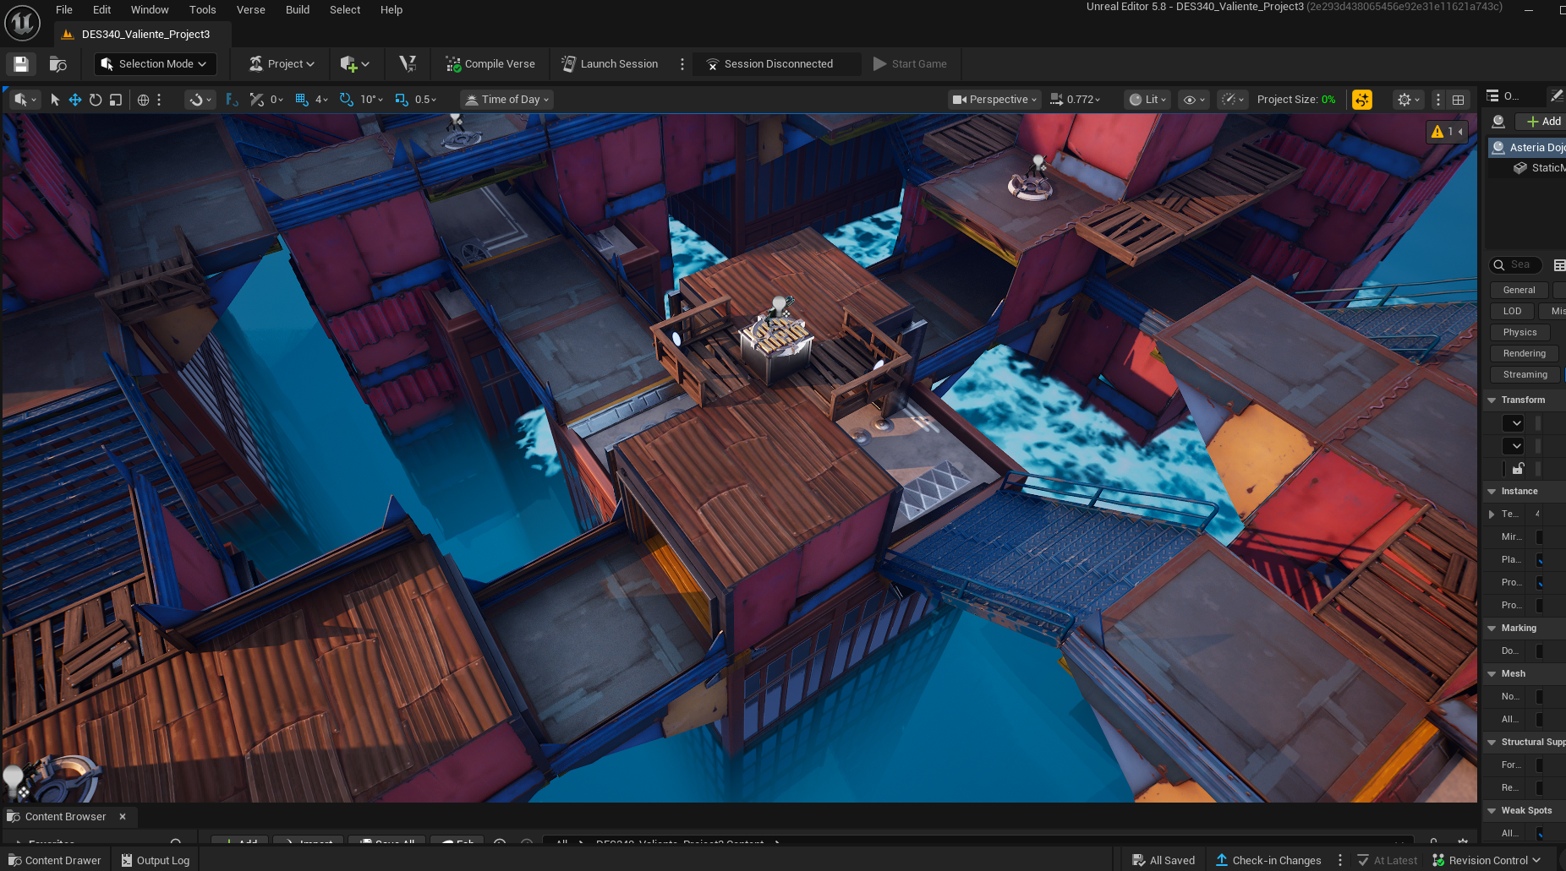Click the Check-in Changes button
The width and height of the screenshot is (1566, 871).
coord(1268,860)
